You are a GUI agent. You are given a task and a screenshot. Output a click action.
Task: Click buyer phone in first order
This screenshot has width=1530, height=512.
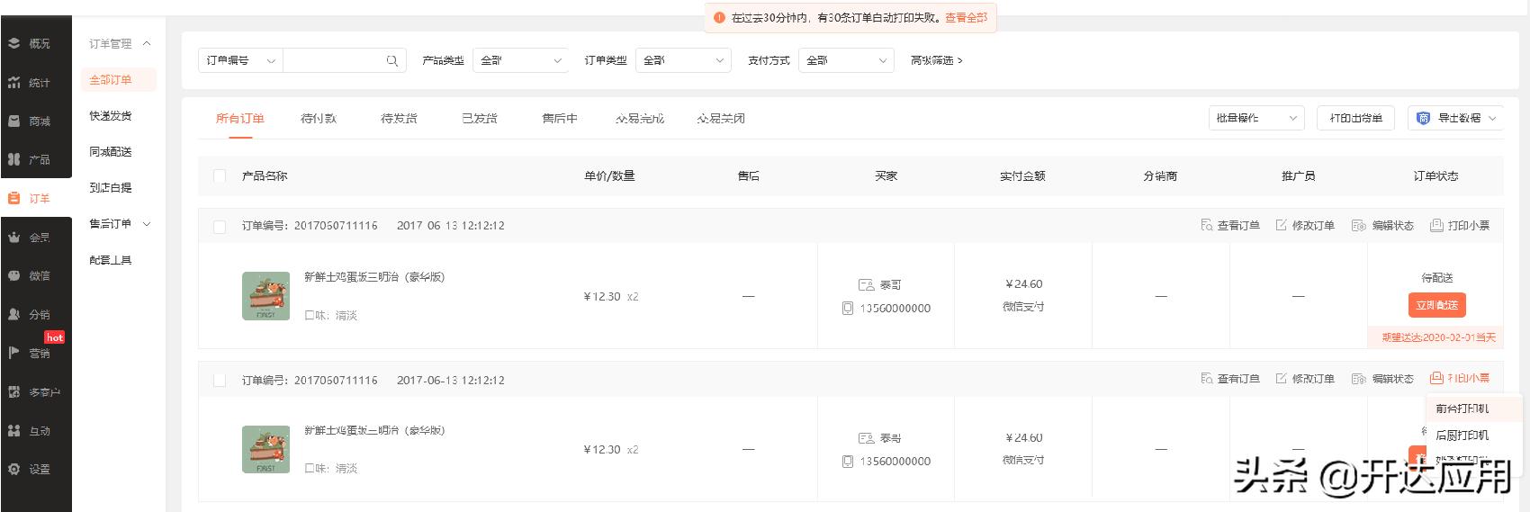pyautogui.click(x=895, y=308)
